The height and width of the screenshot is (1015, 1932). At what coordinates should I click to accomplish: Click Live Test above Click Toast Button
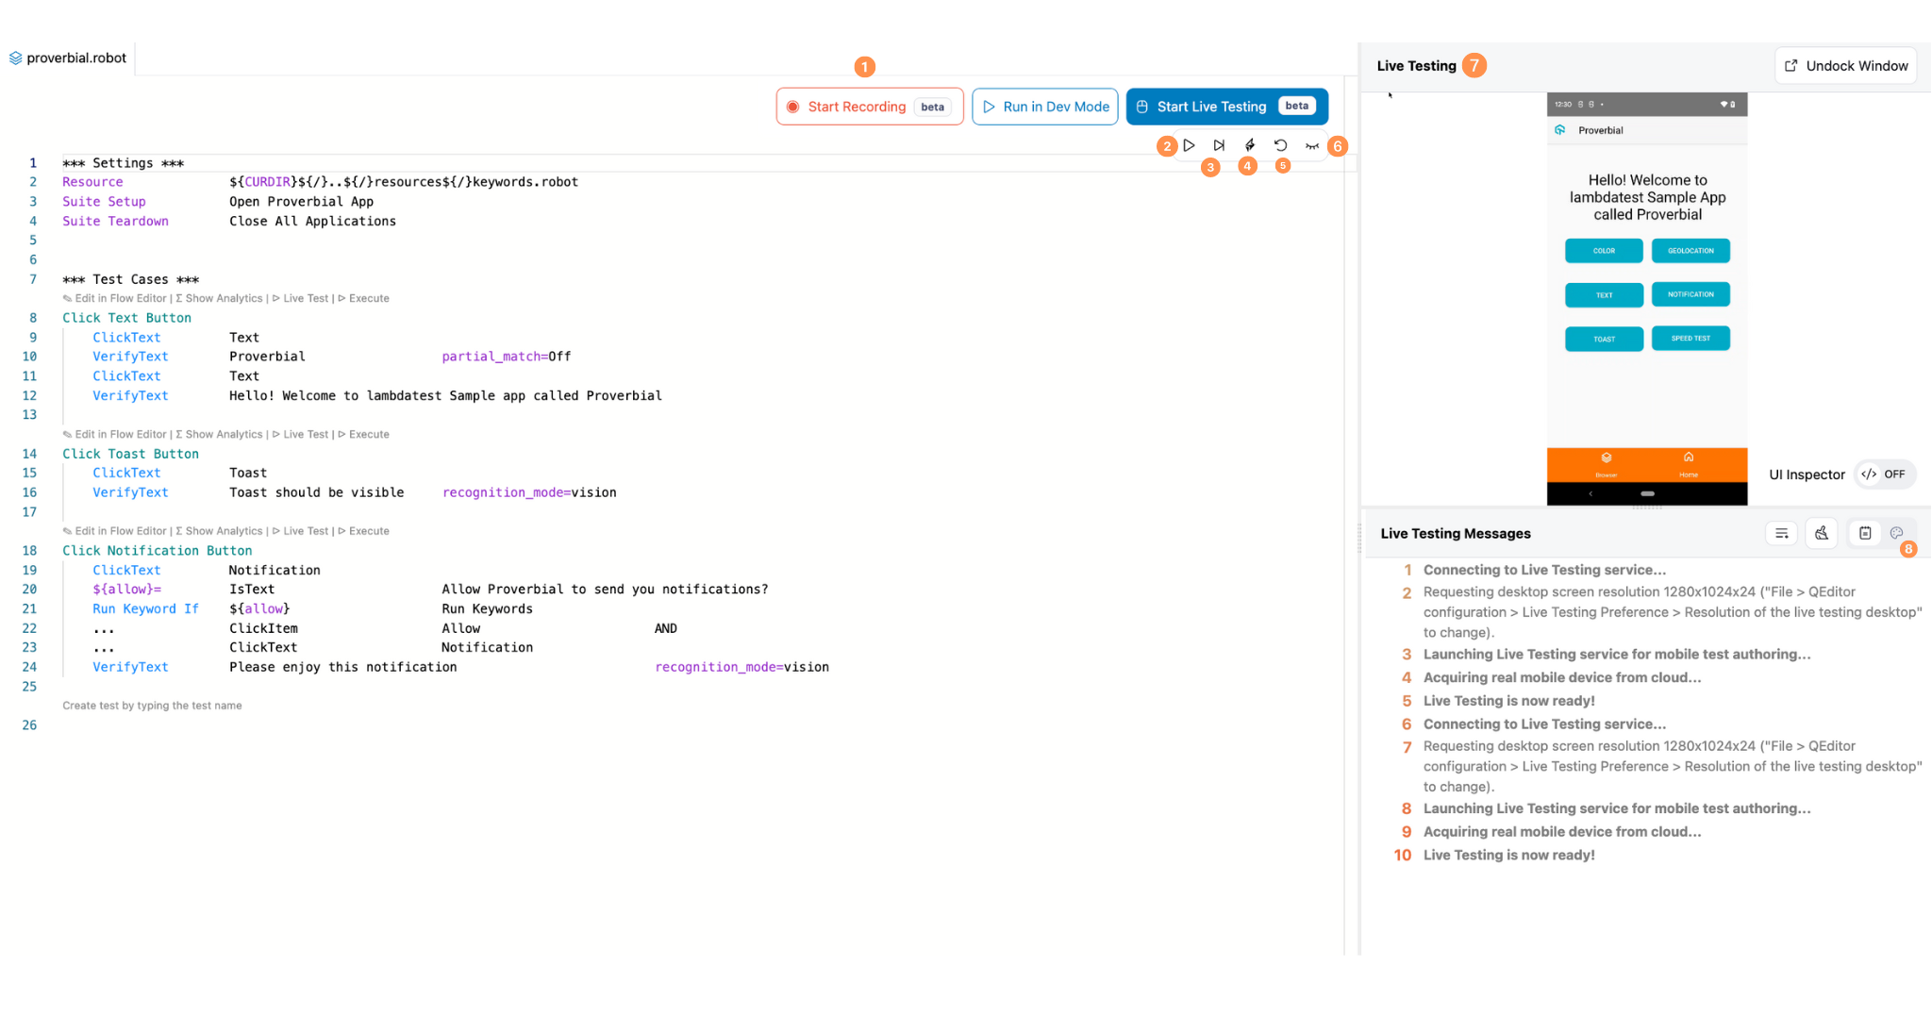[300, 435]
